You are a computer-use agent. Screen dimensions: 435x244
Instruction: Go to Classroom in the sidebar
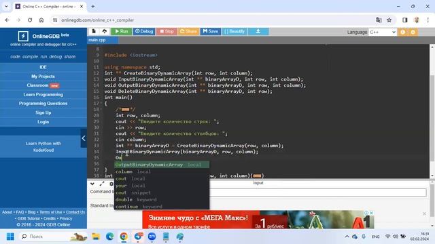[43, 85]
